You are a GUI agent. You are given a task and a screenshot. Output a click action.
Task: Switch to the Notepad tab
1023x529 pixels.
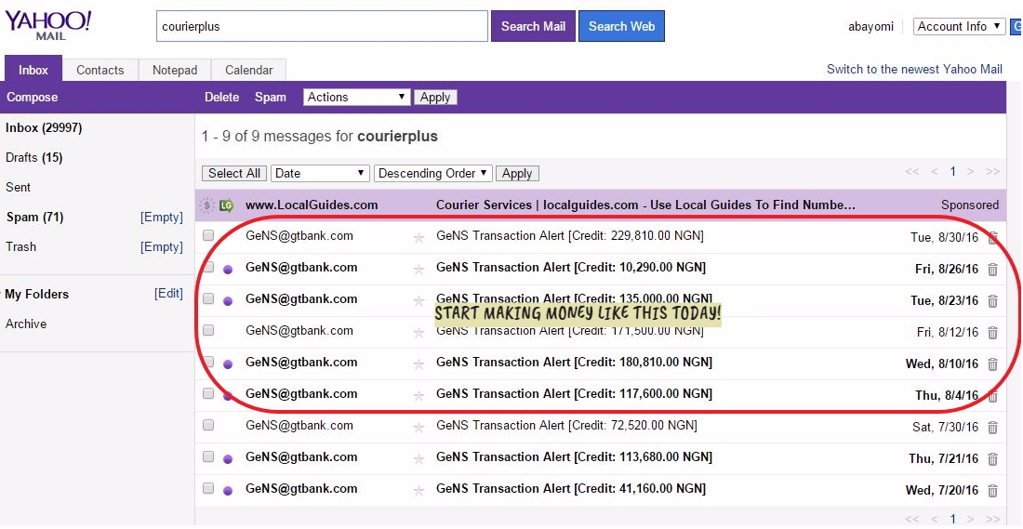175,70
